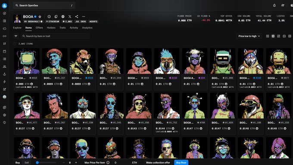293x165 pixels.
Task: Decrease item count with minus button
Action: pos(64,162)
